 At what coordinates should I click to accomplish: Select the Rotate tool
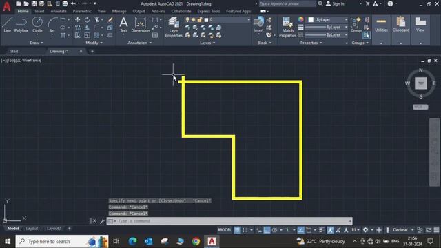[x=88, y=20]
